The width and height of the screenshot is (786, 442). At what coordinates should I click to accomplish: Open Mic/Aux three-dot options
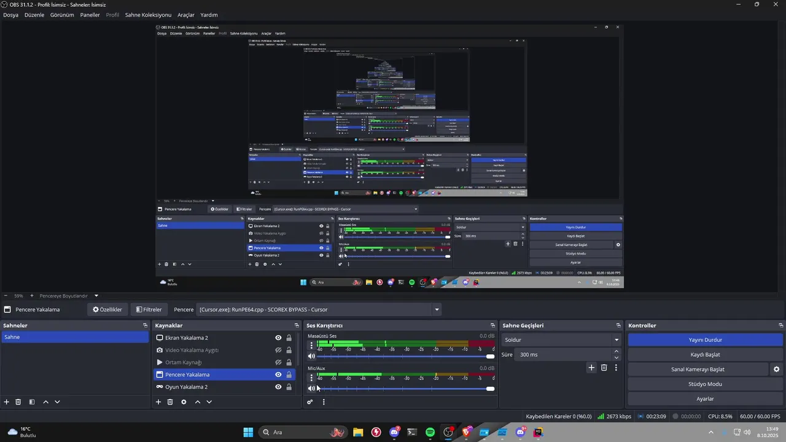pyautogui.click(x=311, y=378)
